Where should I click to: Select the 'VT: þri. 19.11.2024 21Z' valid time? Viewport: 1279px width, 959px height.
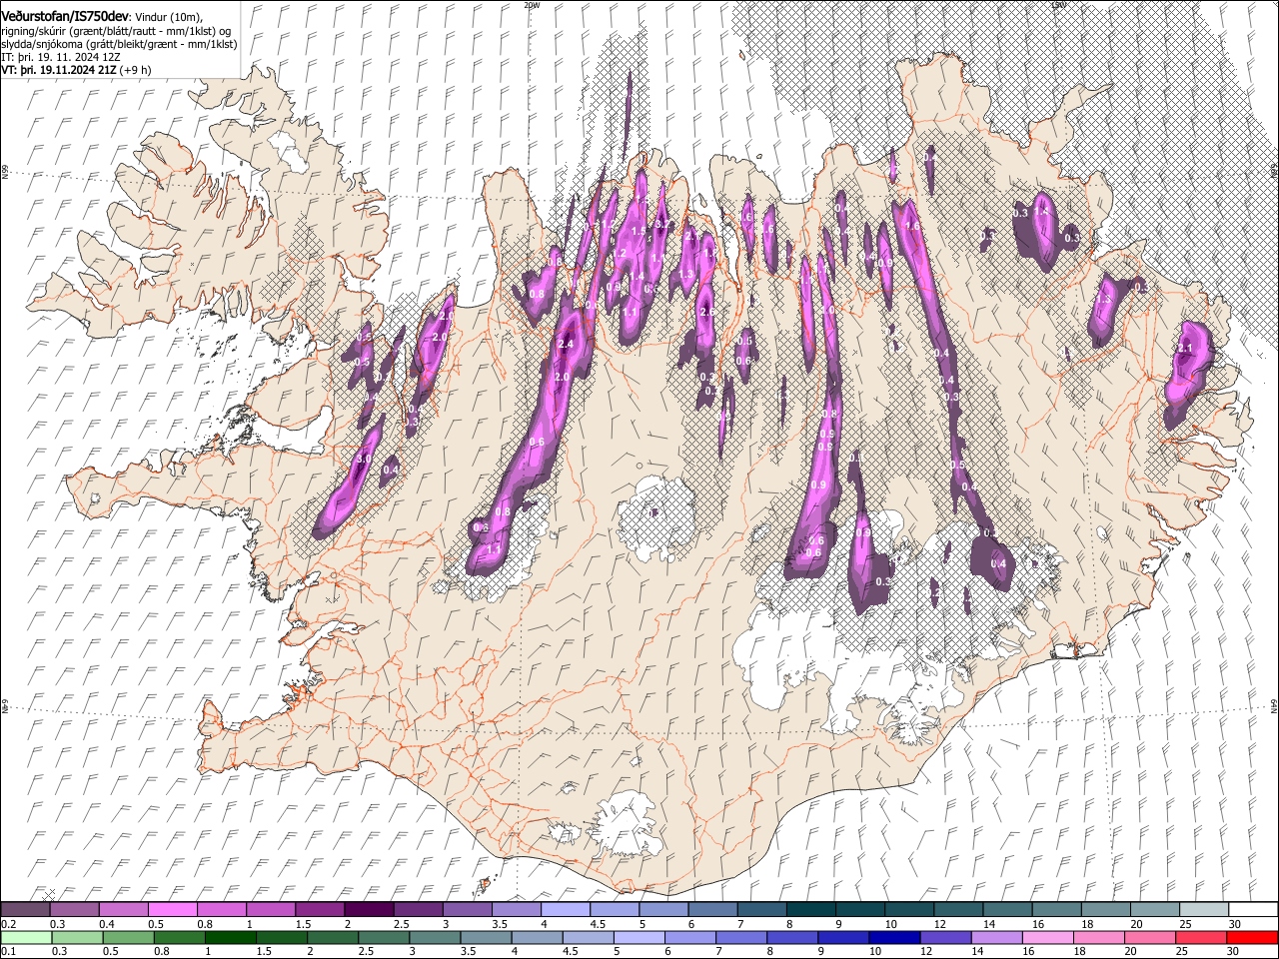[x=59, y=70]
